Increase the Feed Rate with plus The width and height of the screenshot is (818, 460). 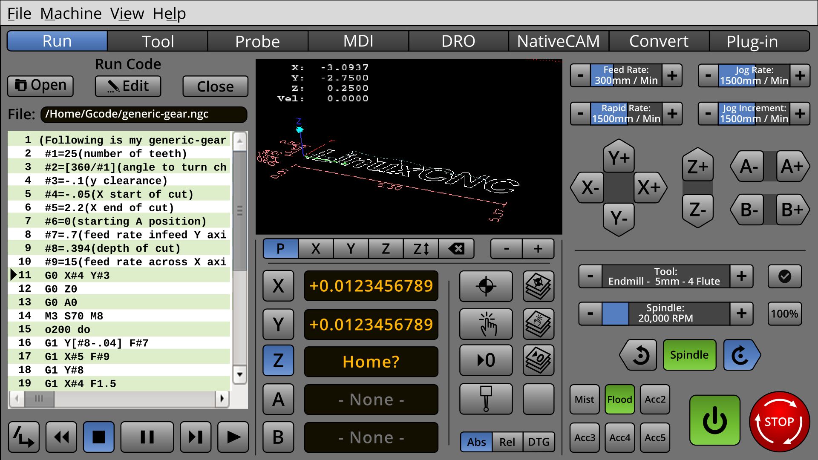click(x=672, y=75)
